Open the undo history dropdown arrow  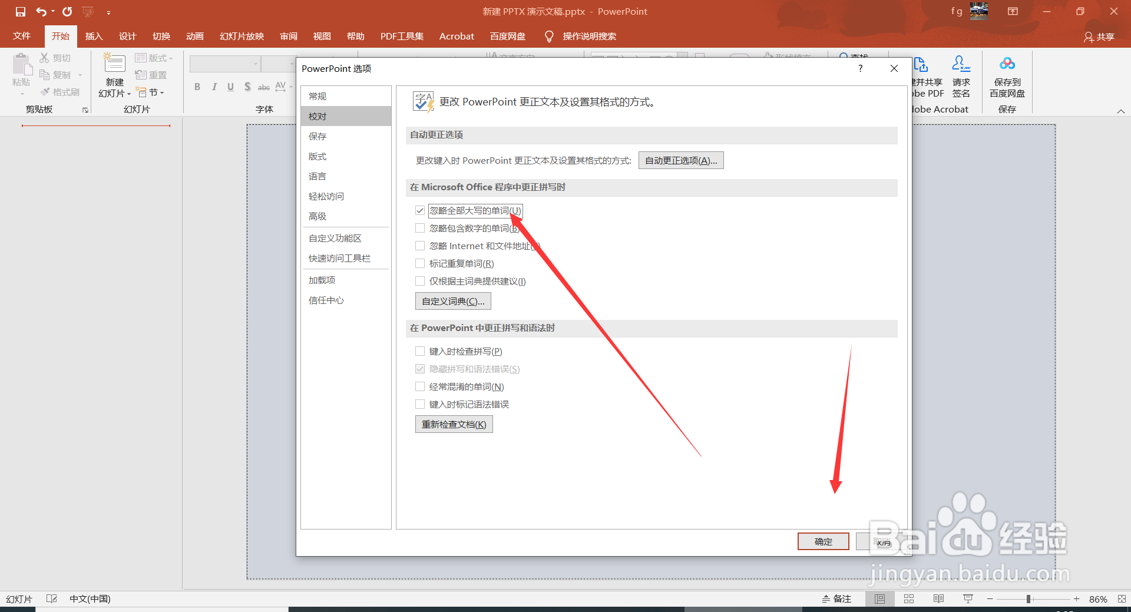53,12
